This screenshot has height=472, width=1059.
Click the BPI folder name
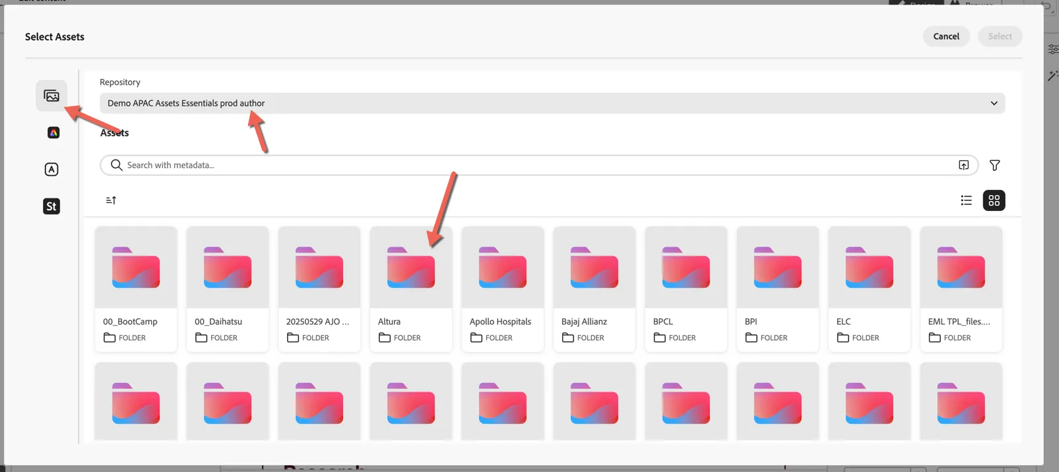click(751, 322)
